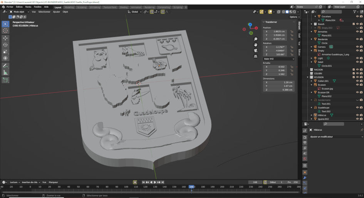Select the Select Box tool in the toolbar
Viewport: 364px width, 198px height.
[x=5, y=24]
